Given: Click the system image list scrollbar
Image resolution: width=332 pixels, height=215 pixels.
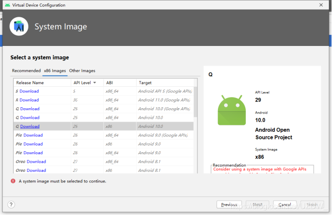Looking at the screenshot, I should pos(195,102).
